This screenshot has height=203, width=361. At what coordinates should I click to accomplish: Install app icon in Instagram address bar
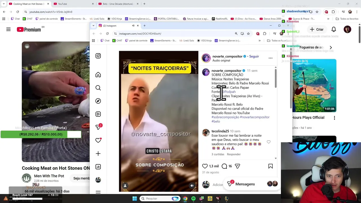tap(242, 34)
